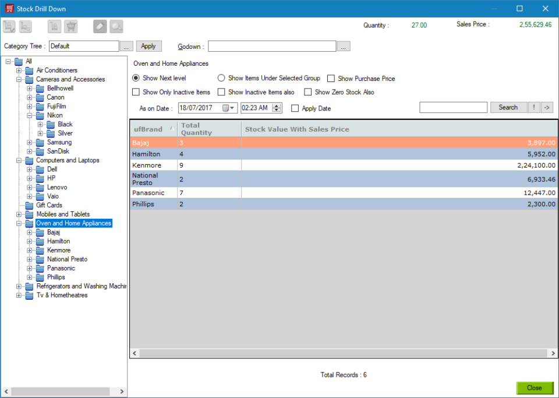The height and width of the screenshot is (398, 559).
Task: Expand the Mobiles and Tablets node
Action: [x=19, y=215]
